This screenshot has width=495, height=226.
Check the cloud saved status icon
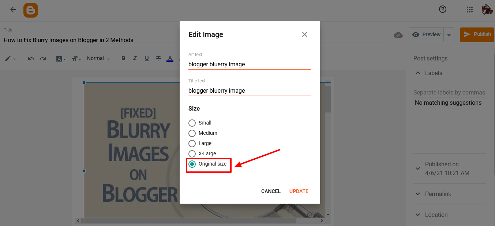point(398,35)
